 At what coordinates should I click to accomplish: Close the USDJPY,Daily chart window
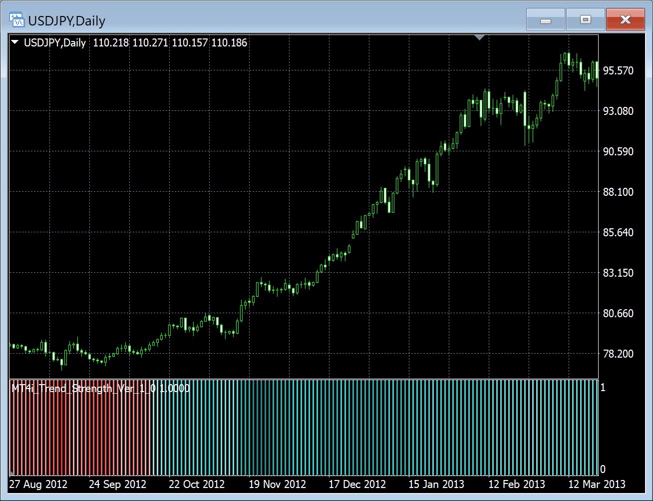point(625,20)
